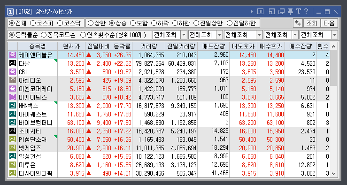Select the stock name 바이브컴퍼니
The height and width of the screenshot is (185, 347).
35,123
